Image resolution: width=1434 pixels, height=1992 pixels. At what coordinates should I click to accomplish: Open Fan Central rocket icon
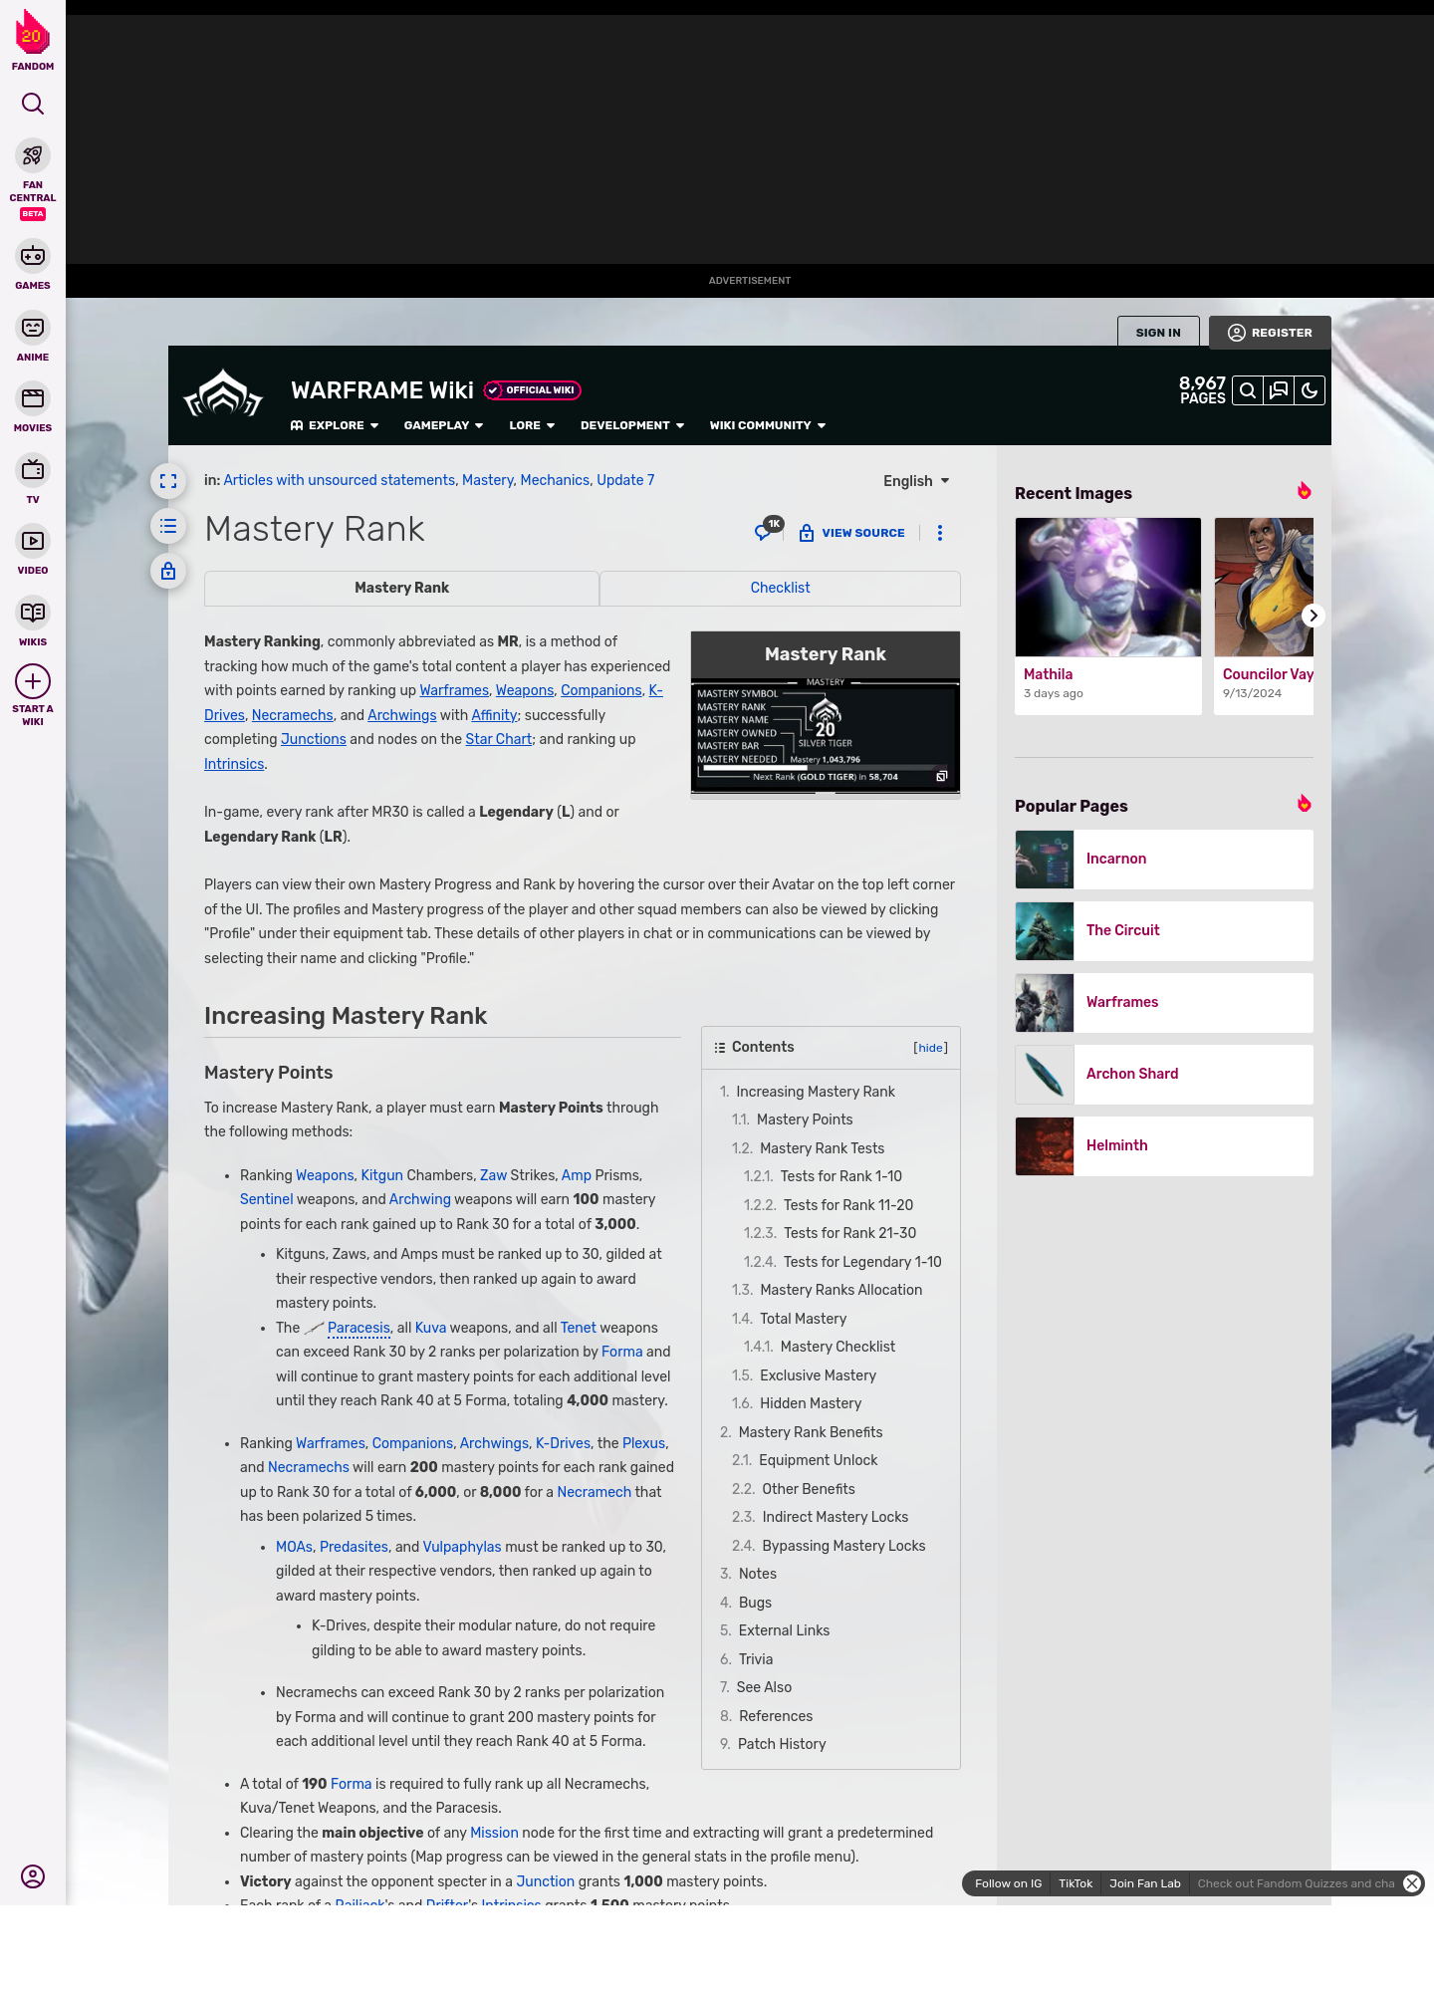[x=33, y=156]
